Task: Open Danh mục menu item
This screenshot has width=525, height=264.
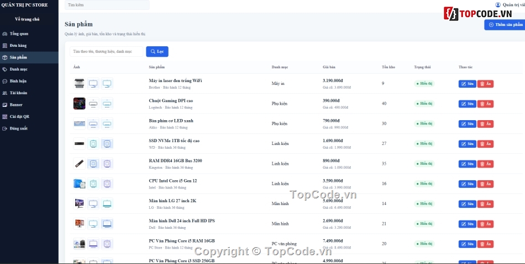Action: pyautogui.click(x=29, y=69)
